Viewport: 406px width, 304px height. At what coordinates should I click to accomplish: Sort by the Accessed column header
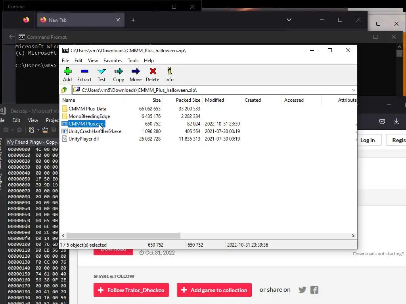[301, 100]
